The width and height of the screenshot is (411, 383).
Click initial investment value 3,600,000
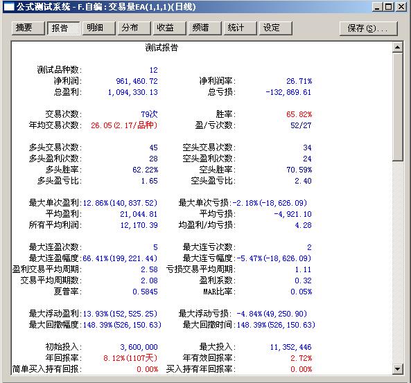point(139,347)
